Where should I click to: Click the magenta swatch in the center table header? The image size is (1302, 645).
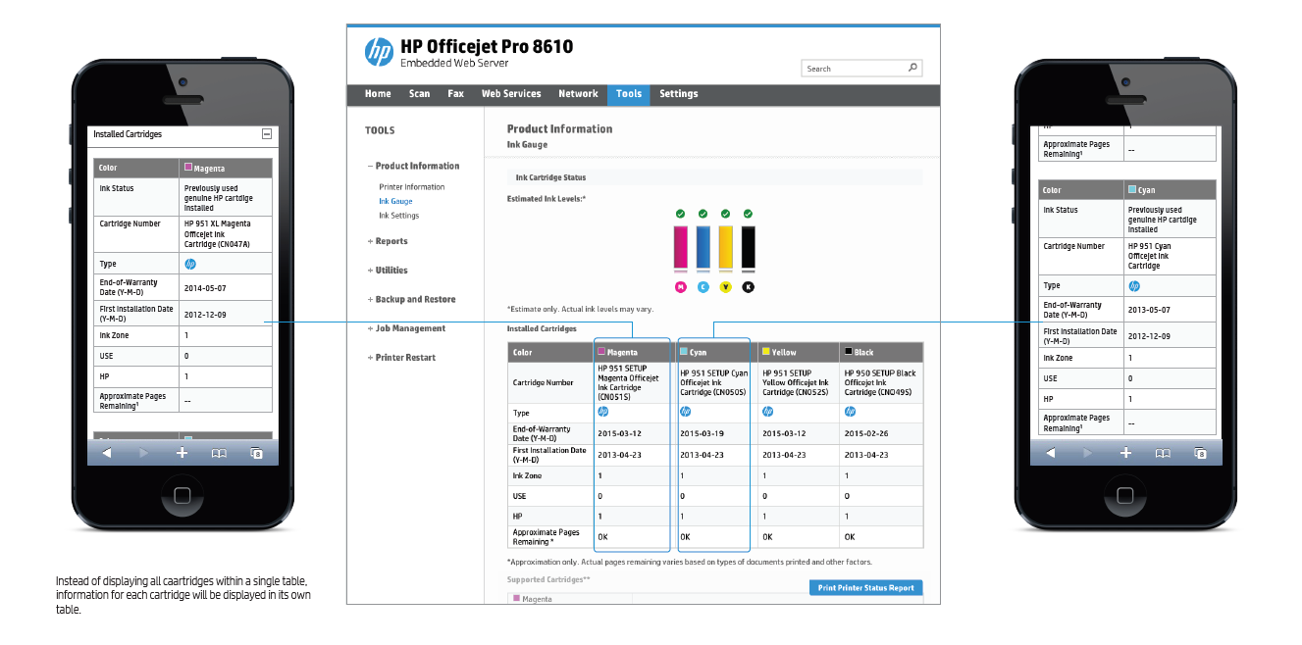click(601, 351)
